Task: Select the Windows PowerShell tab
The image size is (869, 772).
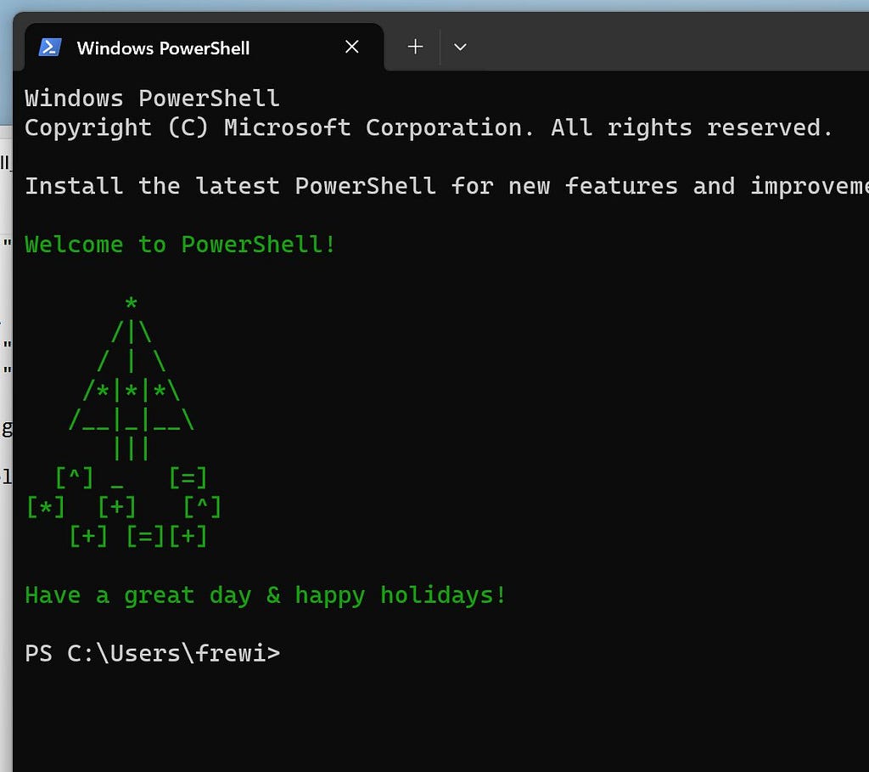Action: click(204, 48)
